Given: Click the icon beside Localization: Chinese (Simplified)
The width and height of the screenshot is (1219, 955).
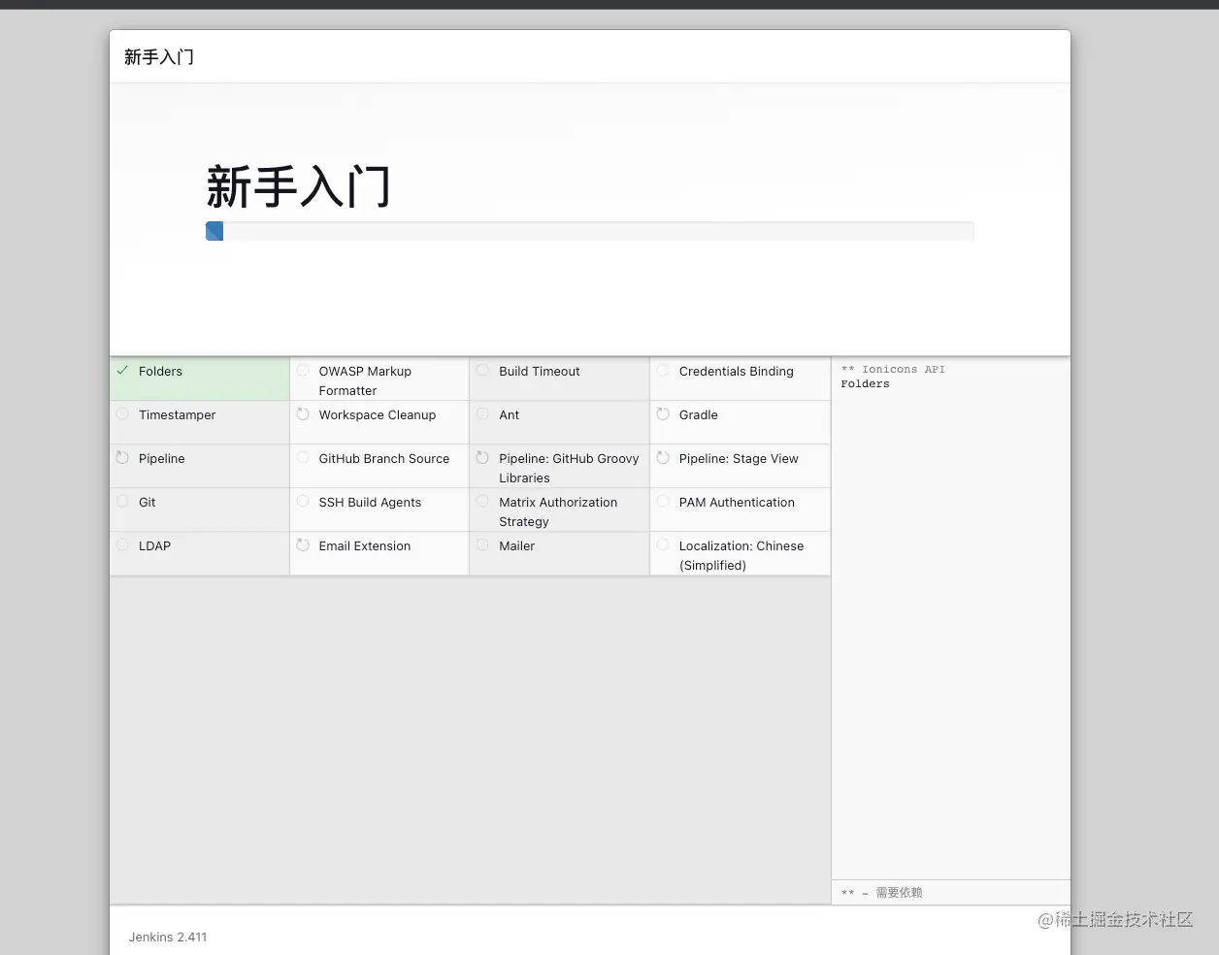Looking at the screenshot, I should coord(663,544).
